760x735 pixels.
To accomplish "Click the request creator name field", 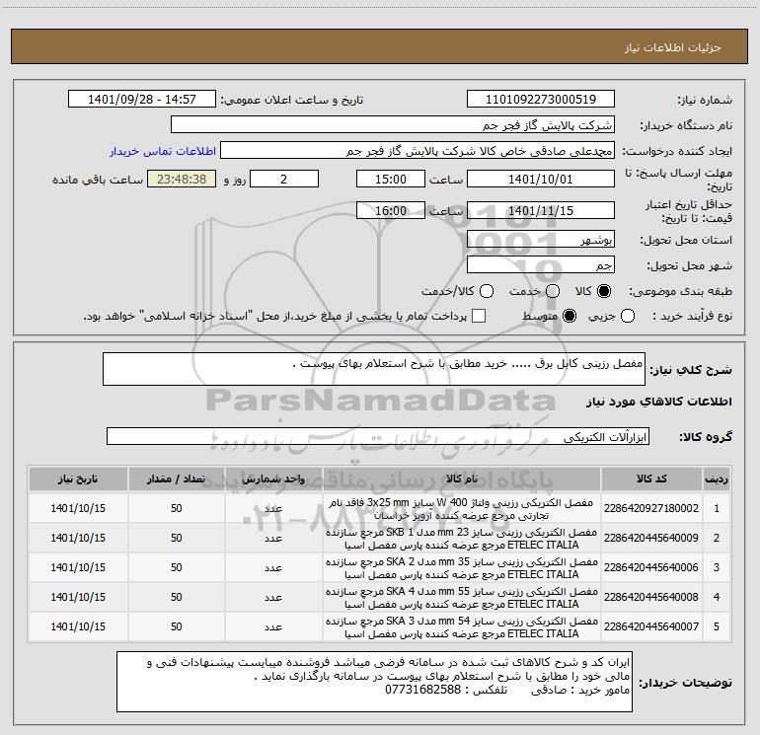I will (418, 151).
